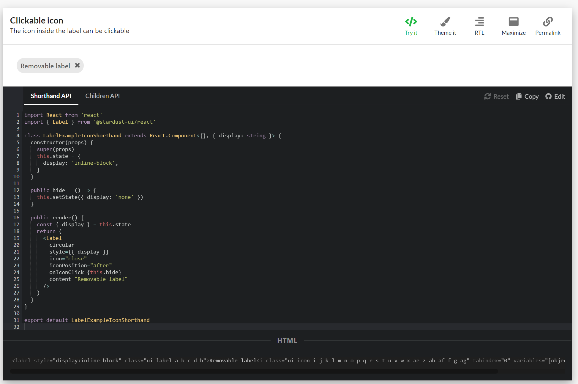The width and height of the screenshot is (578, 384).
Task: Toggle RTL text direction icon
Action: (x=479, y=22)
